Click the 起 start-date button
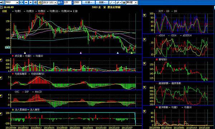 [x=35, y=3]
